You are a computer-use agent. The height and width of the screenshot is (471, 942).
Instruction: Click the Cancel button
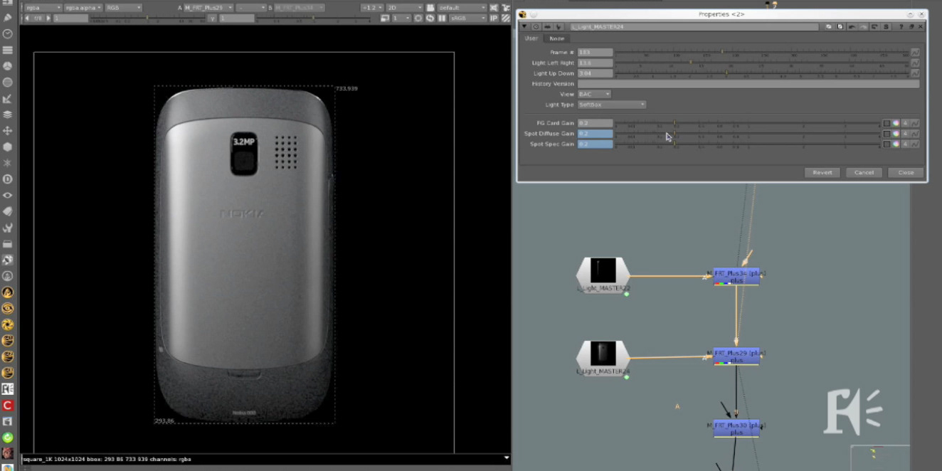coord(864,172)
